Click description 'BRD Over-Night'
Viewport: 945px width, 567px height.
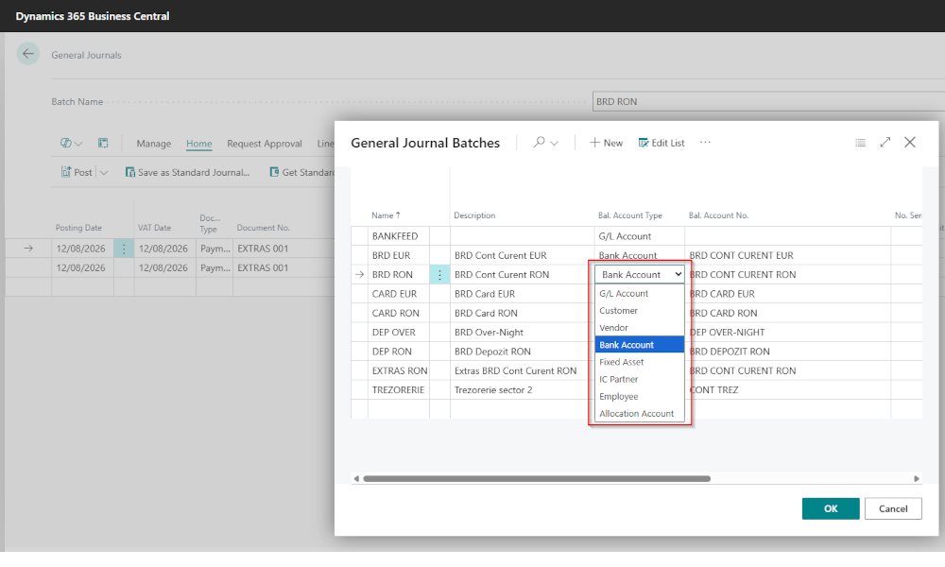[x=489, y=332]
